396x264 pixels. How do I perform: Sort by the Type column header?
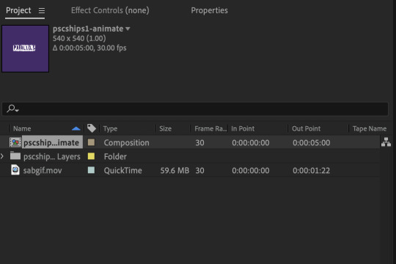pos(110,128)
